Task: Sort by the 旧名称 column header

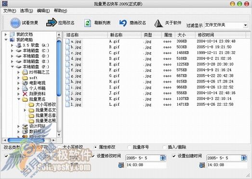Action: coord(85,35)
